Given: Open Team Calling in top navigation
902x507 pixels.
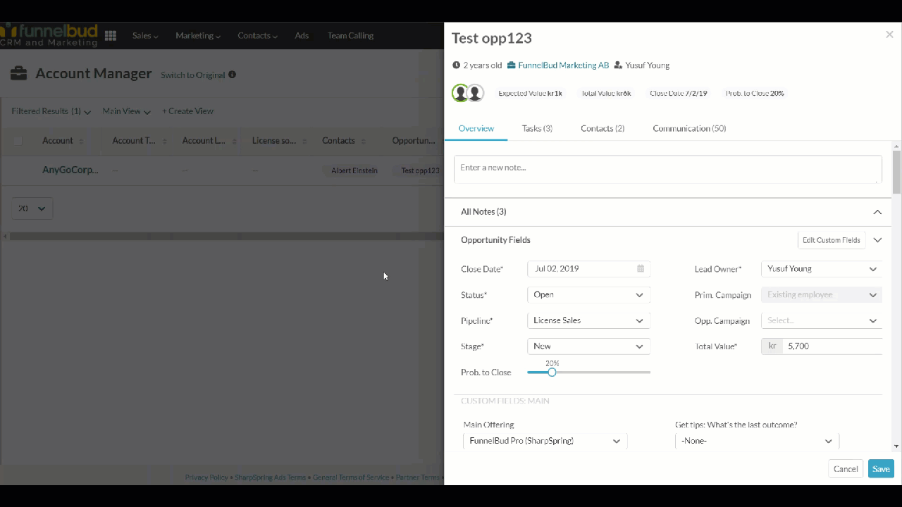Looking at the screenshot, I should tap(350, 35).
